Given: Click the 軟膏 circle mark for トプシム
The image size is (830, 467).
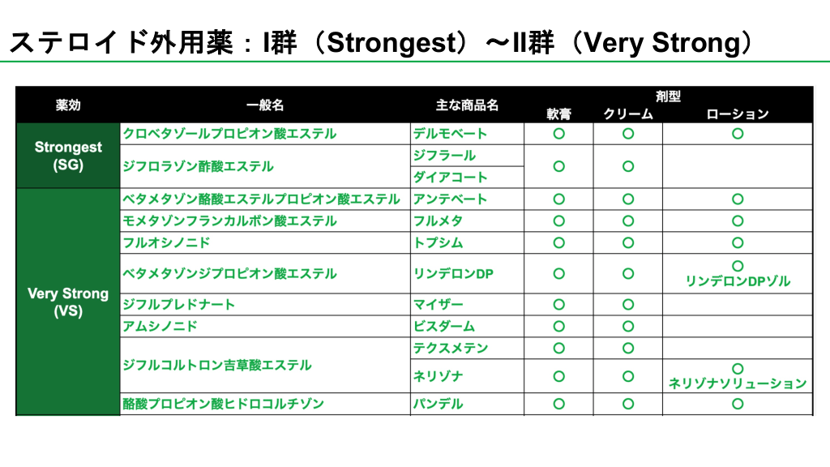Looking at the screenshot, I should pos(558,242).
